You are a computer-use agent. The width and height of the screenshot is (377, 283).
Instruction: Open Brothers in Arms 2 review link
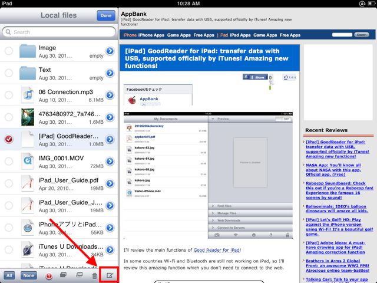pyautogui.click(x=338, y=266)
